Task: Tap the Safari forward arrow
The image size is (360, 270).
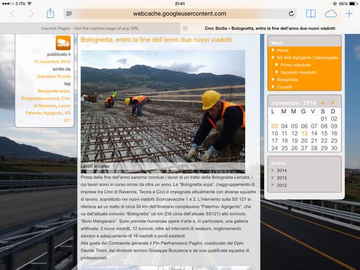Action: tap(30, 13)
